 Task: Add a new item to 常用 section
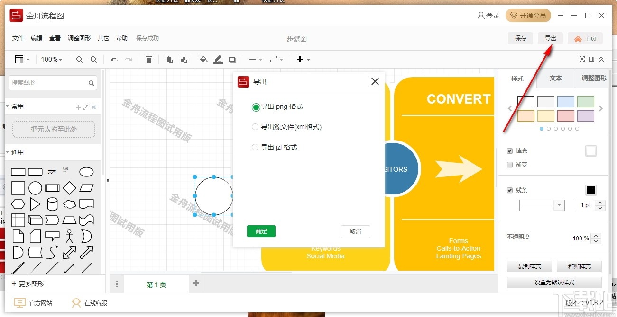point(78,107)
